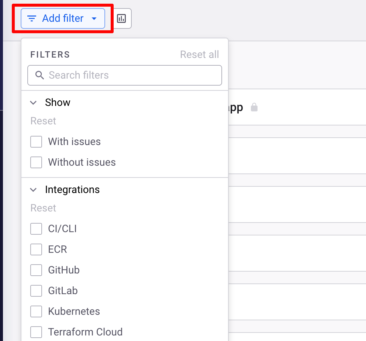The width and height of the screenshot is (366, 341).
Task: Click the lock icon beside project name
Action: tap(254, 107)
